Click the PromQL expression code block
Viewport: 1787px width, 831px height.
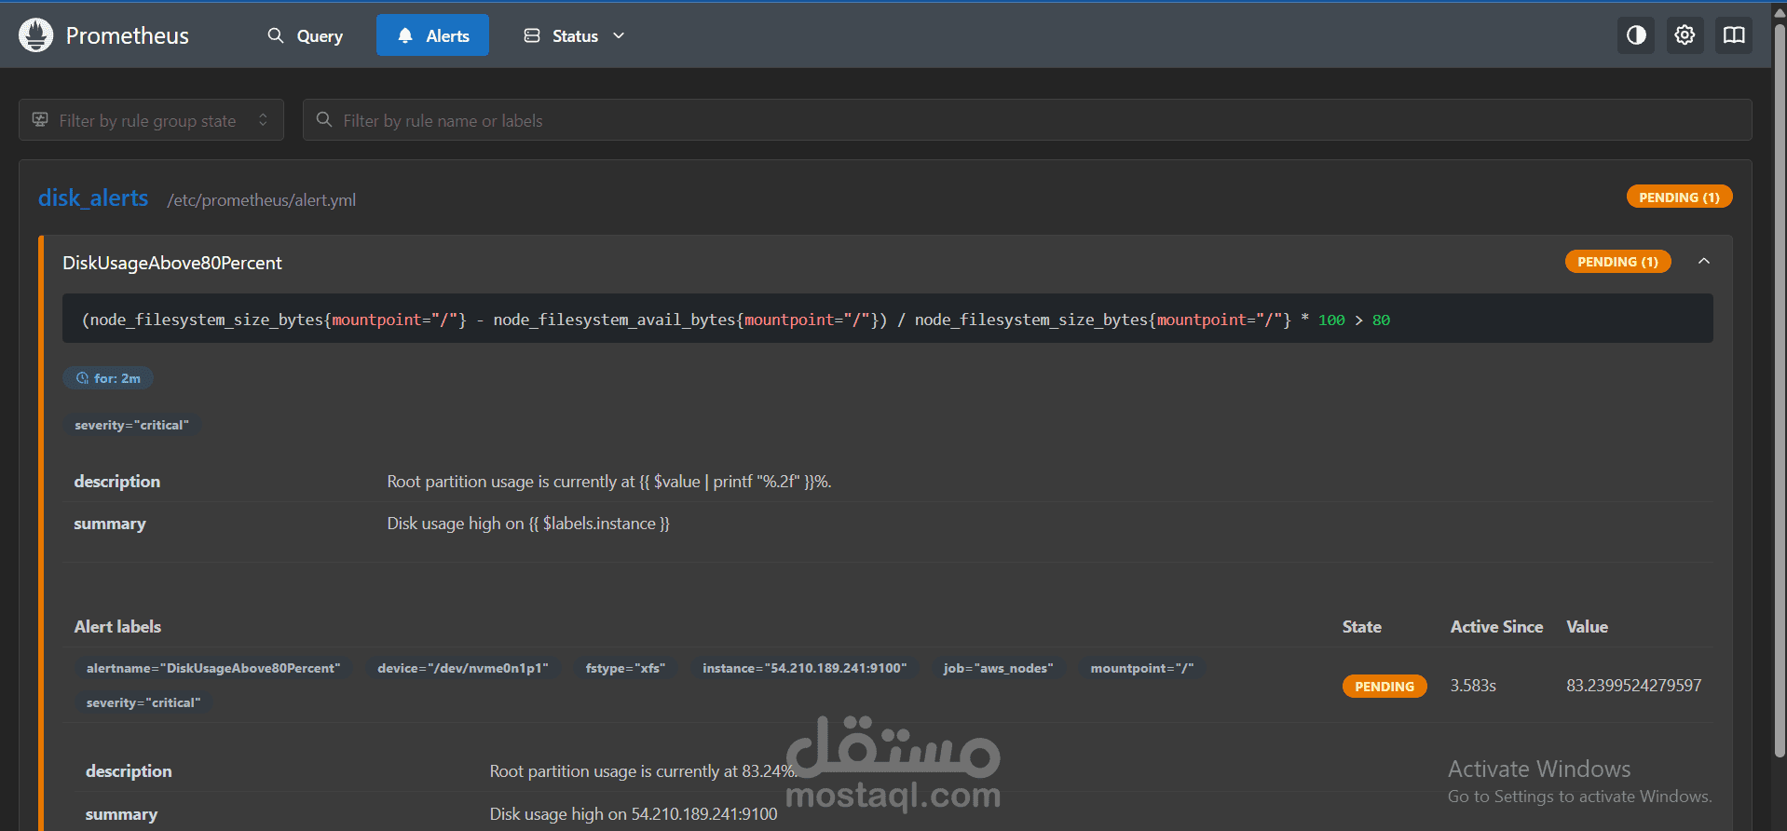(x=887, y=319)
